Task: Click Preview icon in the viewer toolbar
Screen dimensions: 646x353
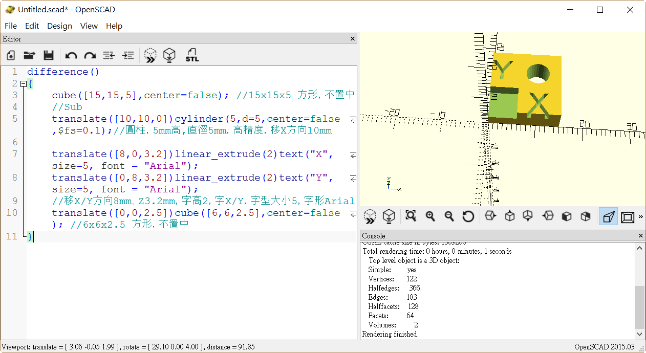Action: (x=370, y=216)
